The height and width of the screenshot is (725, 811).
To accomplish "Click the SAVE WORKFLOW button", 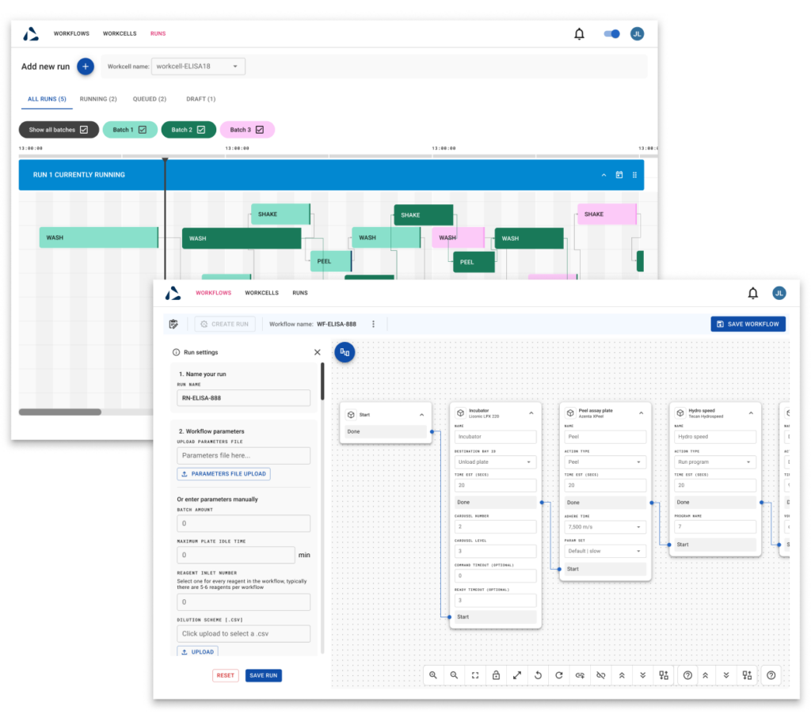I will (x=748, y=324).
